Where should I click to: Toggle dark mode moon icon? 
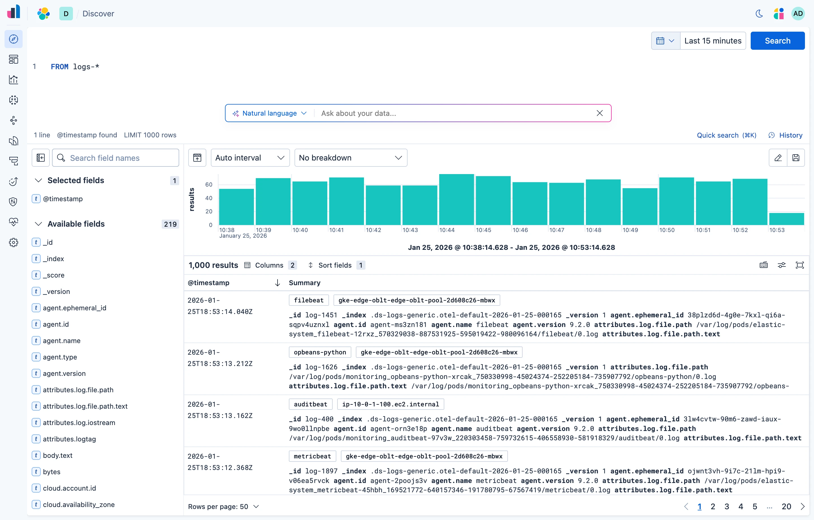pos(759,14)
